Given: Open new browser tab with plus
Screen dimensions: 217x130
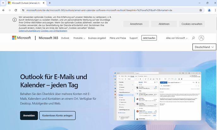Looking at the screenshot, I should [50, 3].
